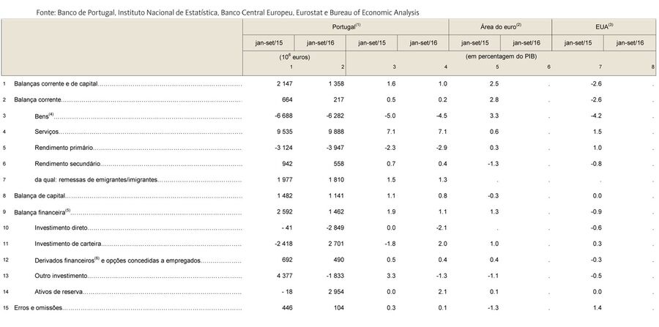Click the EUA column group header

(604, 26)
